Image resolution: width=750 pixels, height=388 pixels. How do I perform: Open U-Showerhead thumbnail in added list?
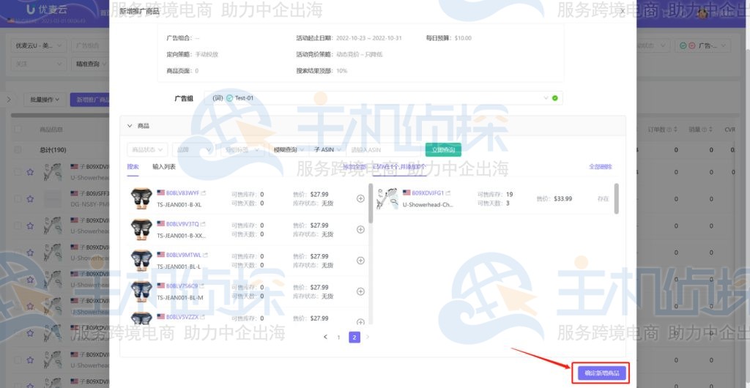pyautogui.click(x=387, y=198)
